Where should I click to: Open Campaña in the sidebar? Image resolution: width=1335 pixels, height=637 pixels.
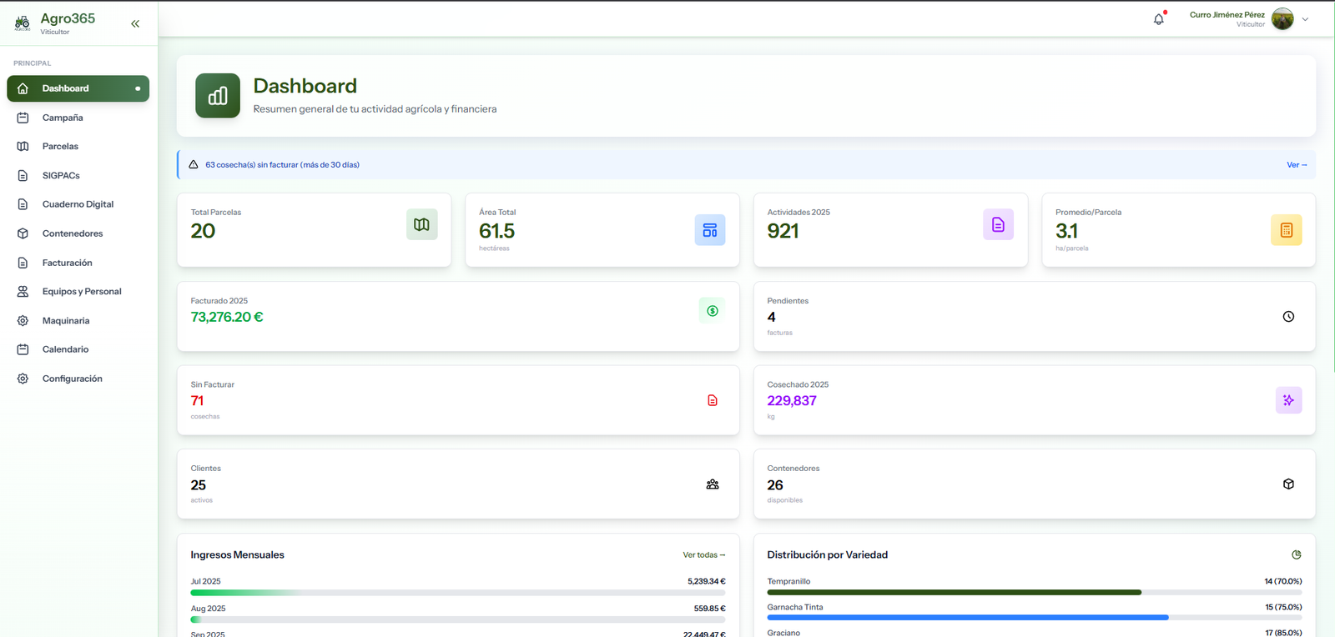pos(63,118)
